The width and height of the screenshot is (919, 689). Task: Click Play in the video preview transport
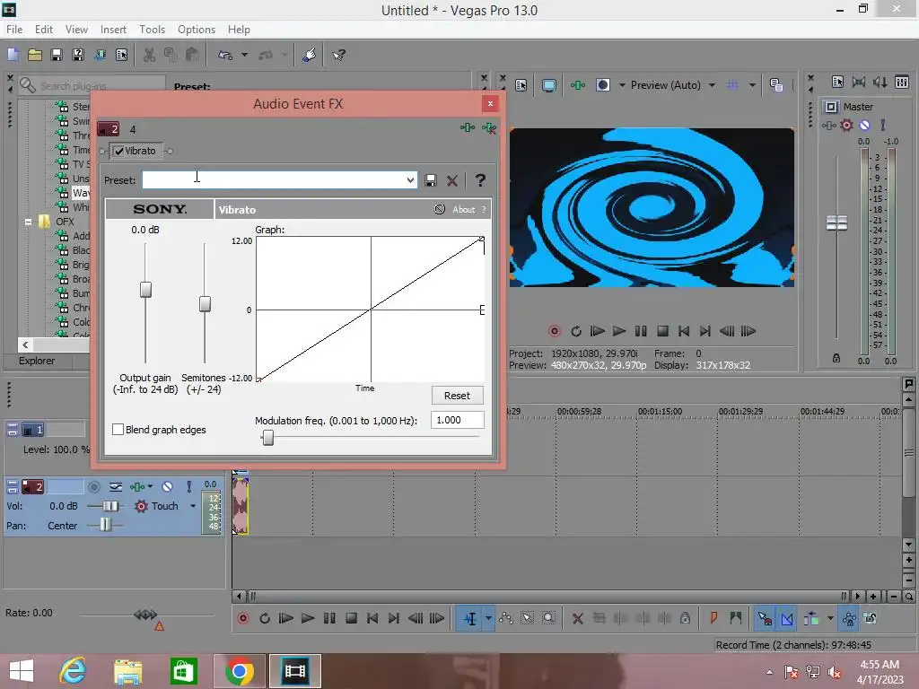click(619, 332)
